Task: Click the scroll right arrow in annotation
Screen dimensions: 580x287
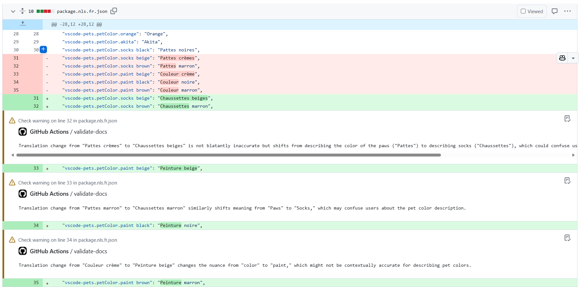Action: coord(573,155)
